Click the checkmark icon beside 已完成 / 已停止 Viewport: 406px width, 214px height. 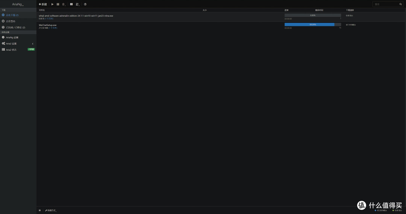3,27
